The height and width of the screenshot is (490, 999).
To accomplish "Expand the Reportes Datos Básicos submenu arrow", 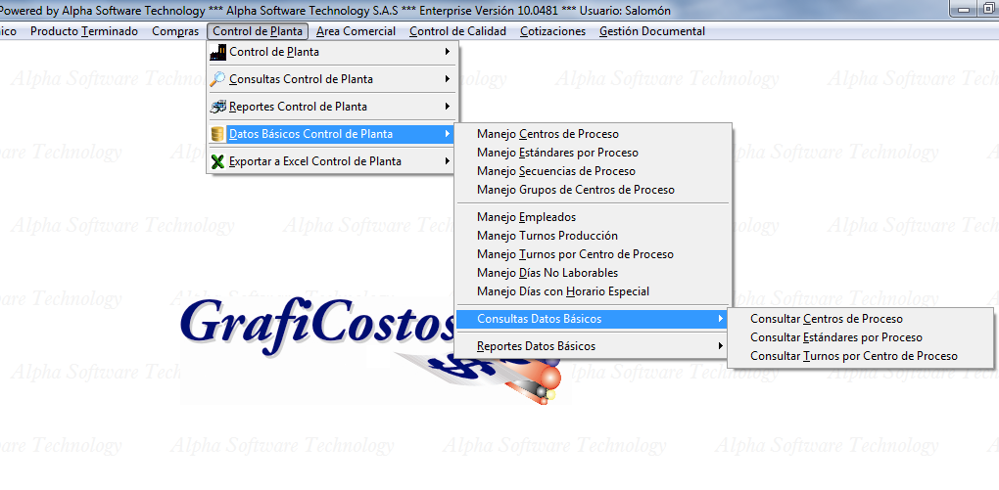I will 721,346.
